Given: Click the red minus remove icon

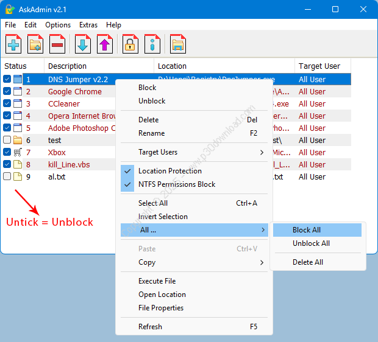Looking at the screenshot, I should 57,44.
